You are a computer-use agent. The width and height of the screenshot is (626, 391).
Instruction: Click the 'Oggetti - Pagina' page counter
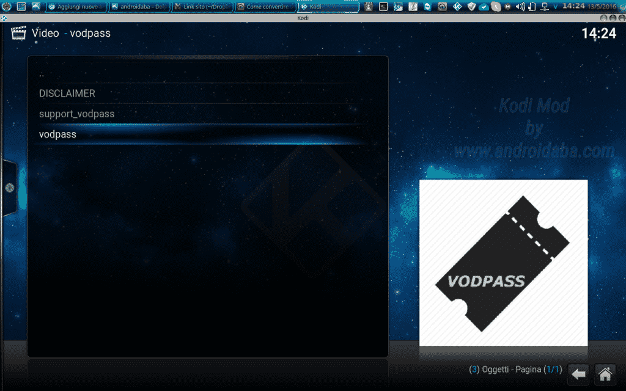pos(515,370)
